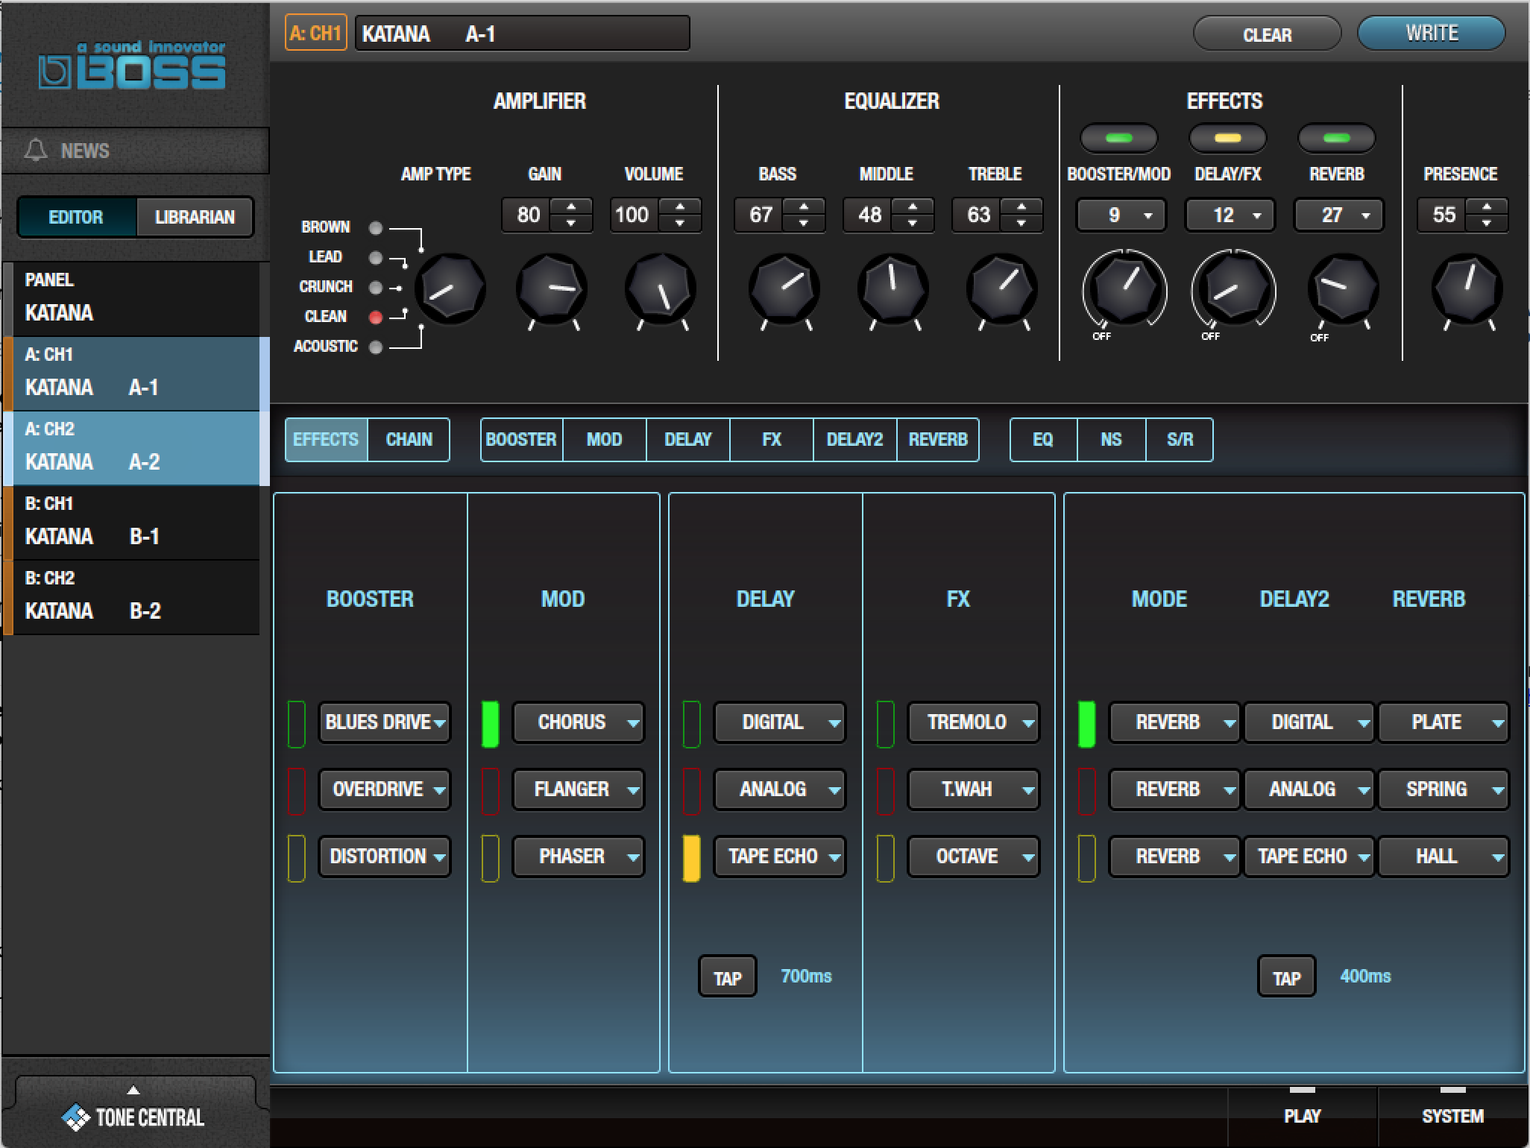The image size is (1530, 1148).
Task: Click the Gain knob
Action: 551,289
